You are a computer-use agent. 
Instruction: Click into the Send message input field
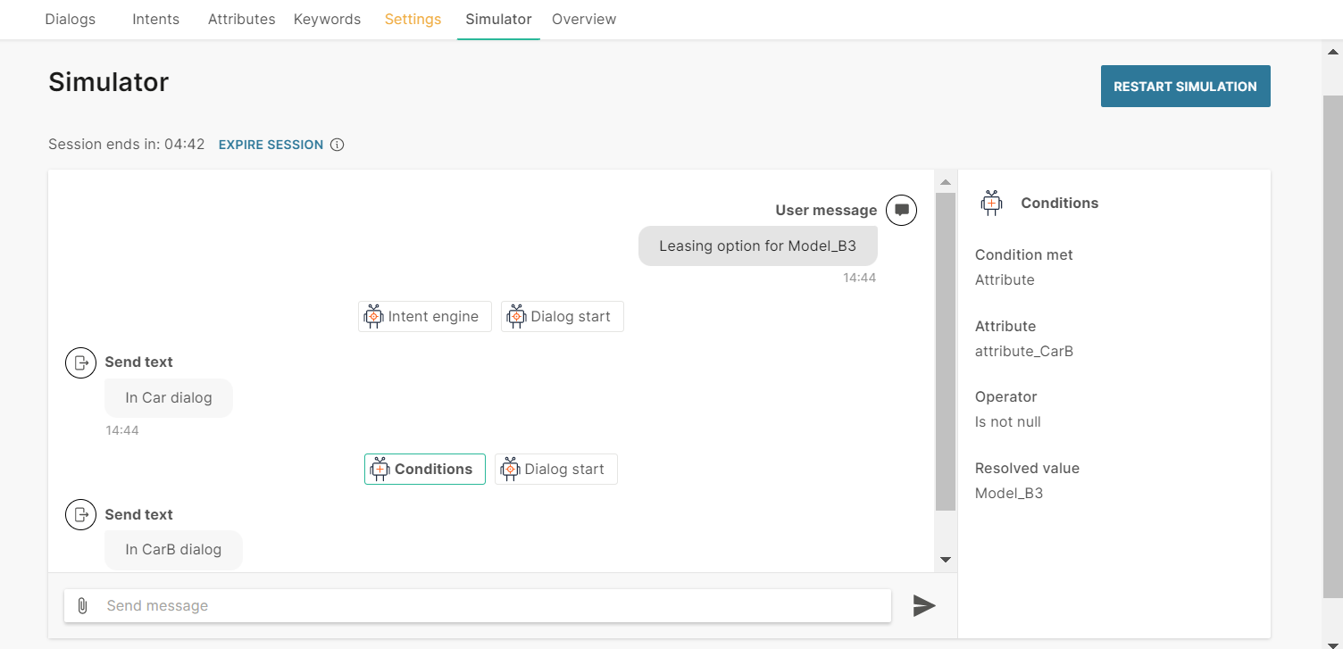491,606
